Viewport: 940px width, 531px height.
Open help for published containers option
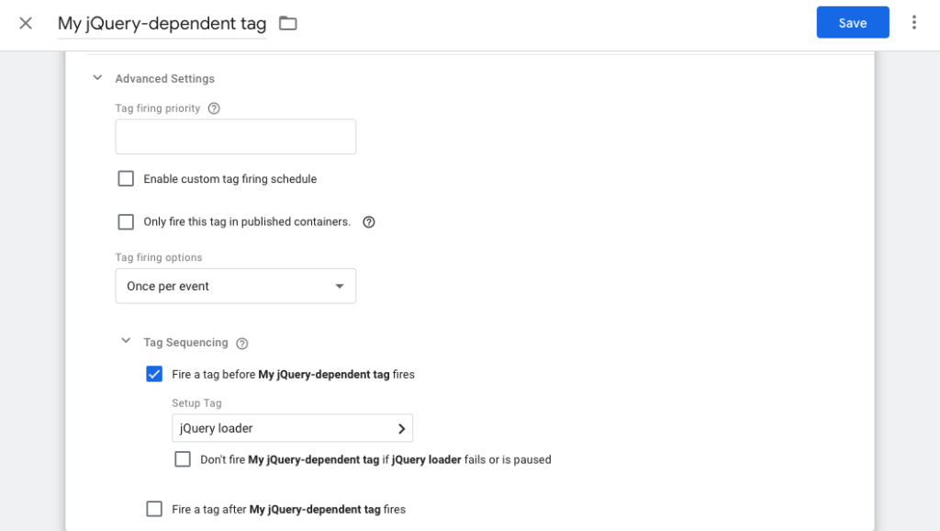click(x=368, y=221)
